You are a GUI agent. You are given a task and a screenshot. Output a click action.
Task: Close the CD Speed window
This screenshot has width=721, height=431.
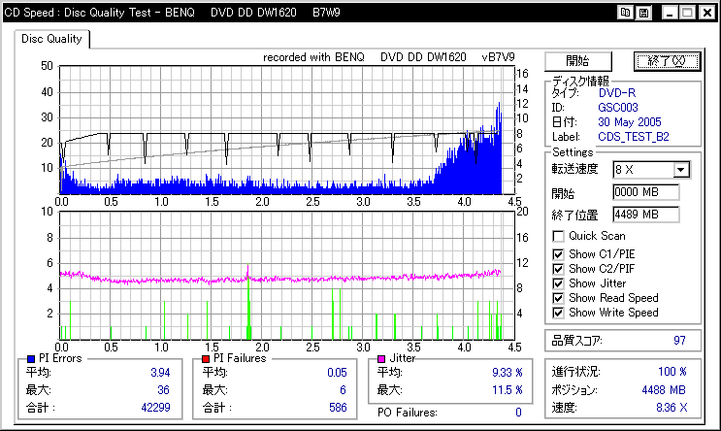pyautogui.click(x=707, y=13)
